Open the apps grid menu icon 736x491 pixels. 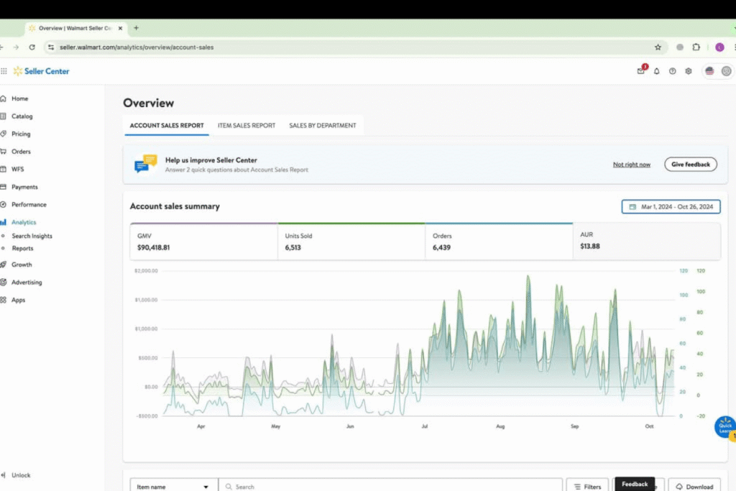(x=4, y=71)
